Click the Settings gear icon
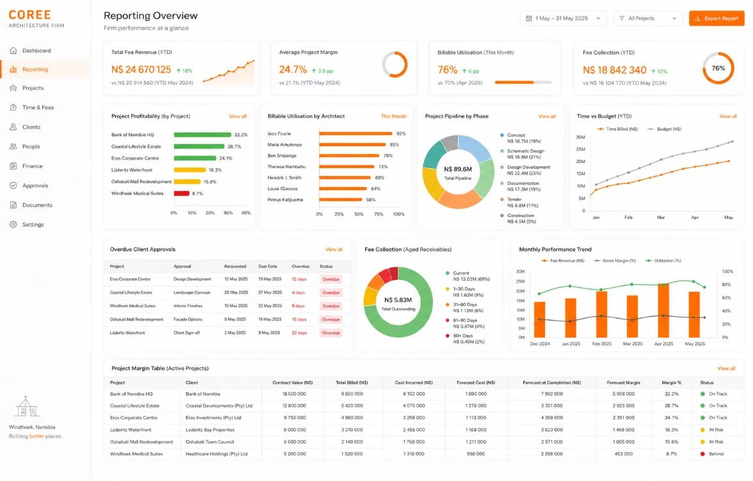753x481 pixels. coord(13,225)
